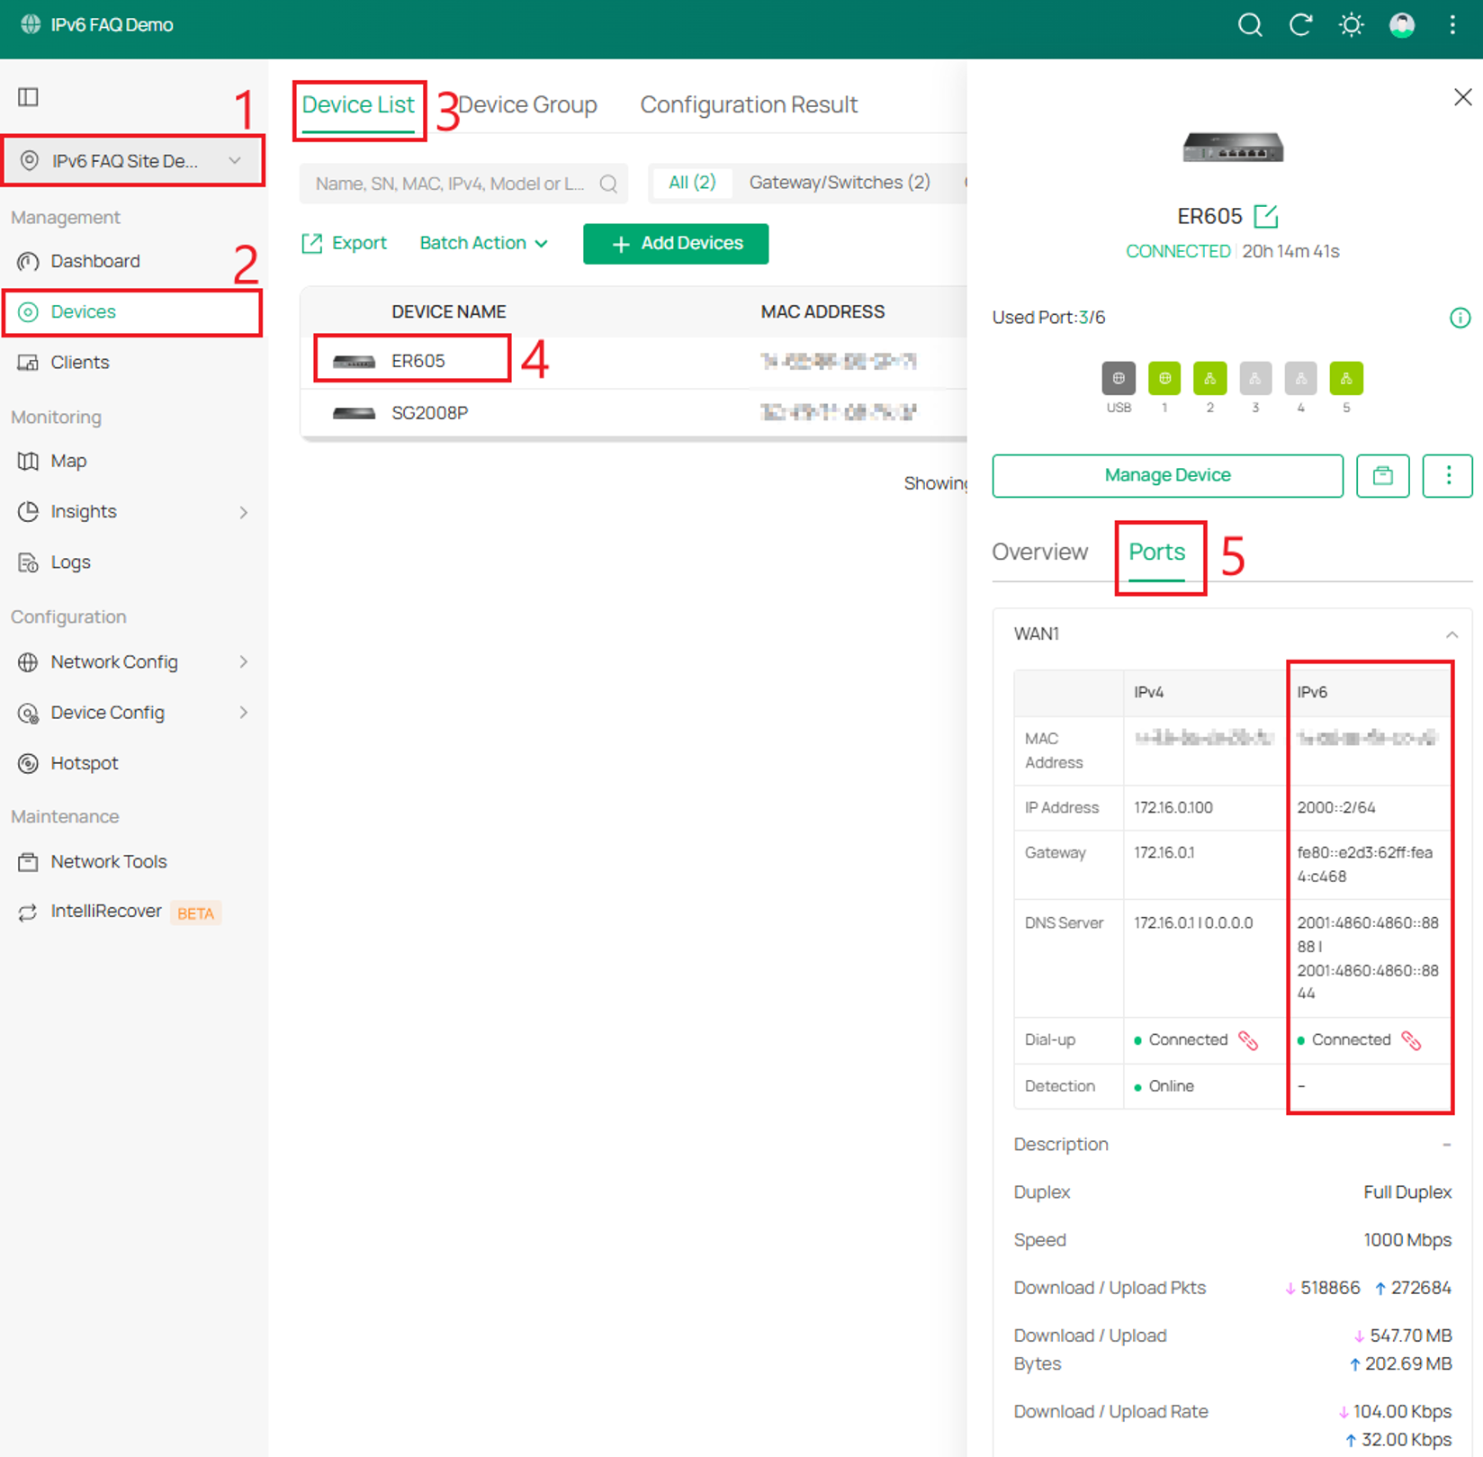The width and height of the screenshot is (1483, 1457).
Task: Click the Manage Device button
Action: coord(1168,476)
